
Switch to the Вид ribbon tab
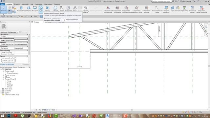coord(31,4)
